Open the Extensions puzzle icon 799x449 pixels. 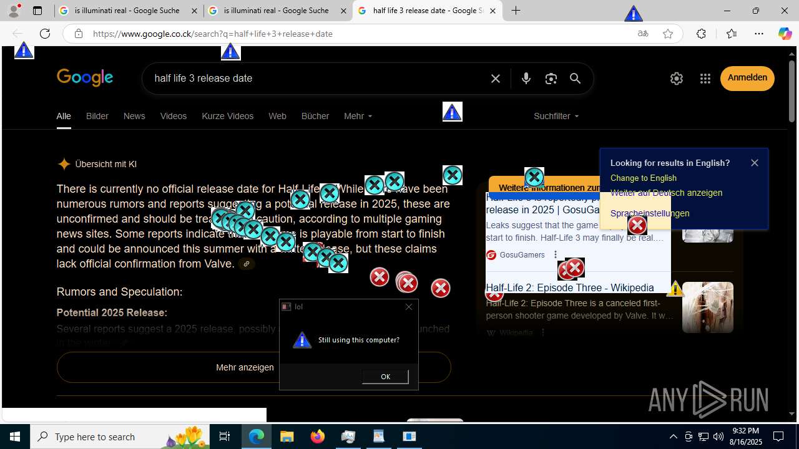pyautogui.click(x=701, y=34)
